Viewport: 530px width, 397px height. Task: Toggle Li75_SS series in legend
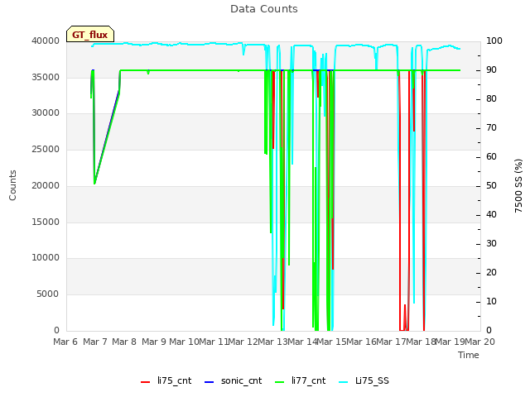tap(364, 381)
